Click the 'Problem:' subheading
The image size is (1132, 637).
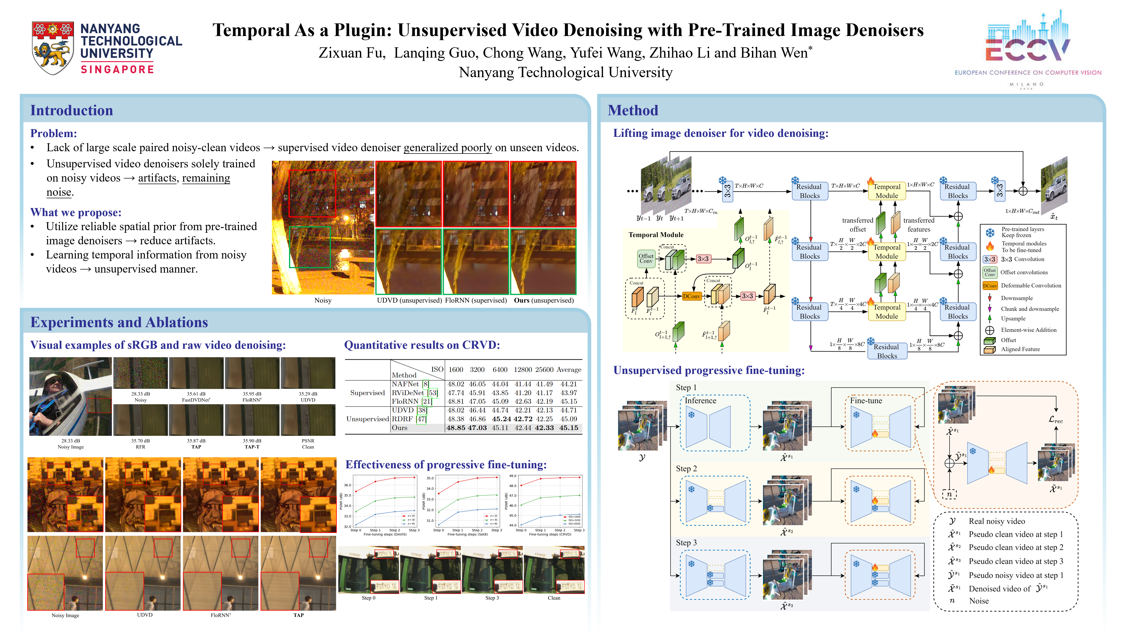pos(53,133)
